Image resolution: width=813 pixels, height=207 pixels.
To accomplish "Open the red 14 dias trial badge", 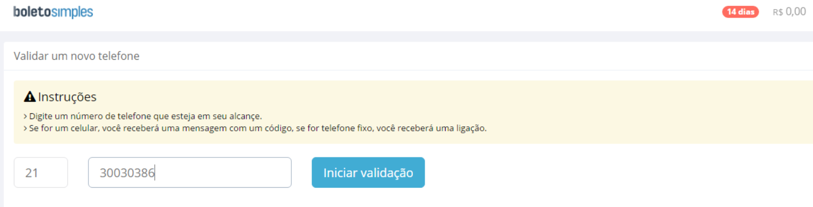I will coord(741,12).
